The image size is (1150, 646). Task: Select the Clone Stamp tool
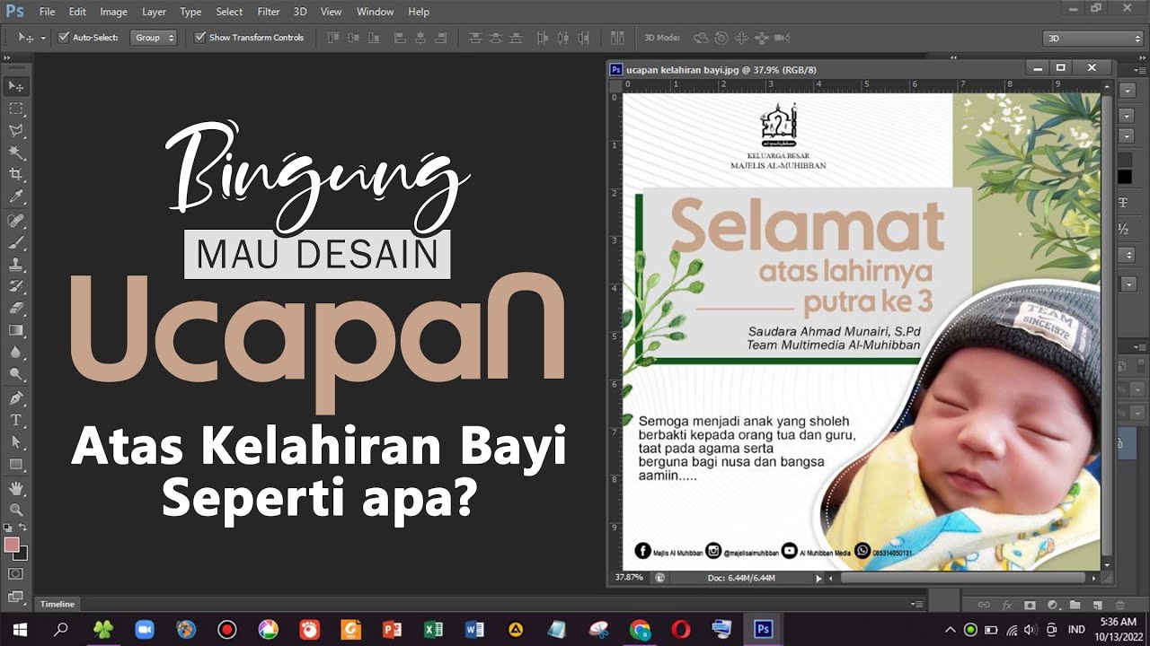16,265
